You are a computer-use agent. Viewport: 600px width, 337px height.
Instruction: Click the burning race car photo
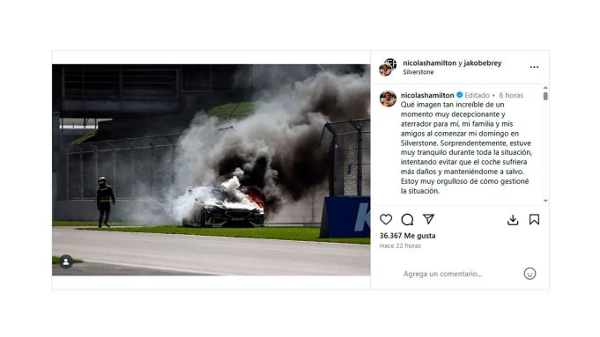click(x=211, y=170)
